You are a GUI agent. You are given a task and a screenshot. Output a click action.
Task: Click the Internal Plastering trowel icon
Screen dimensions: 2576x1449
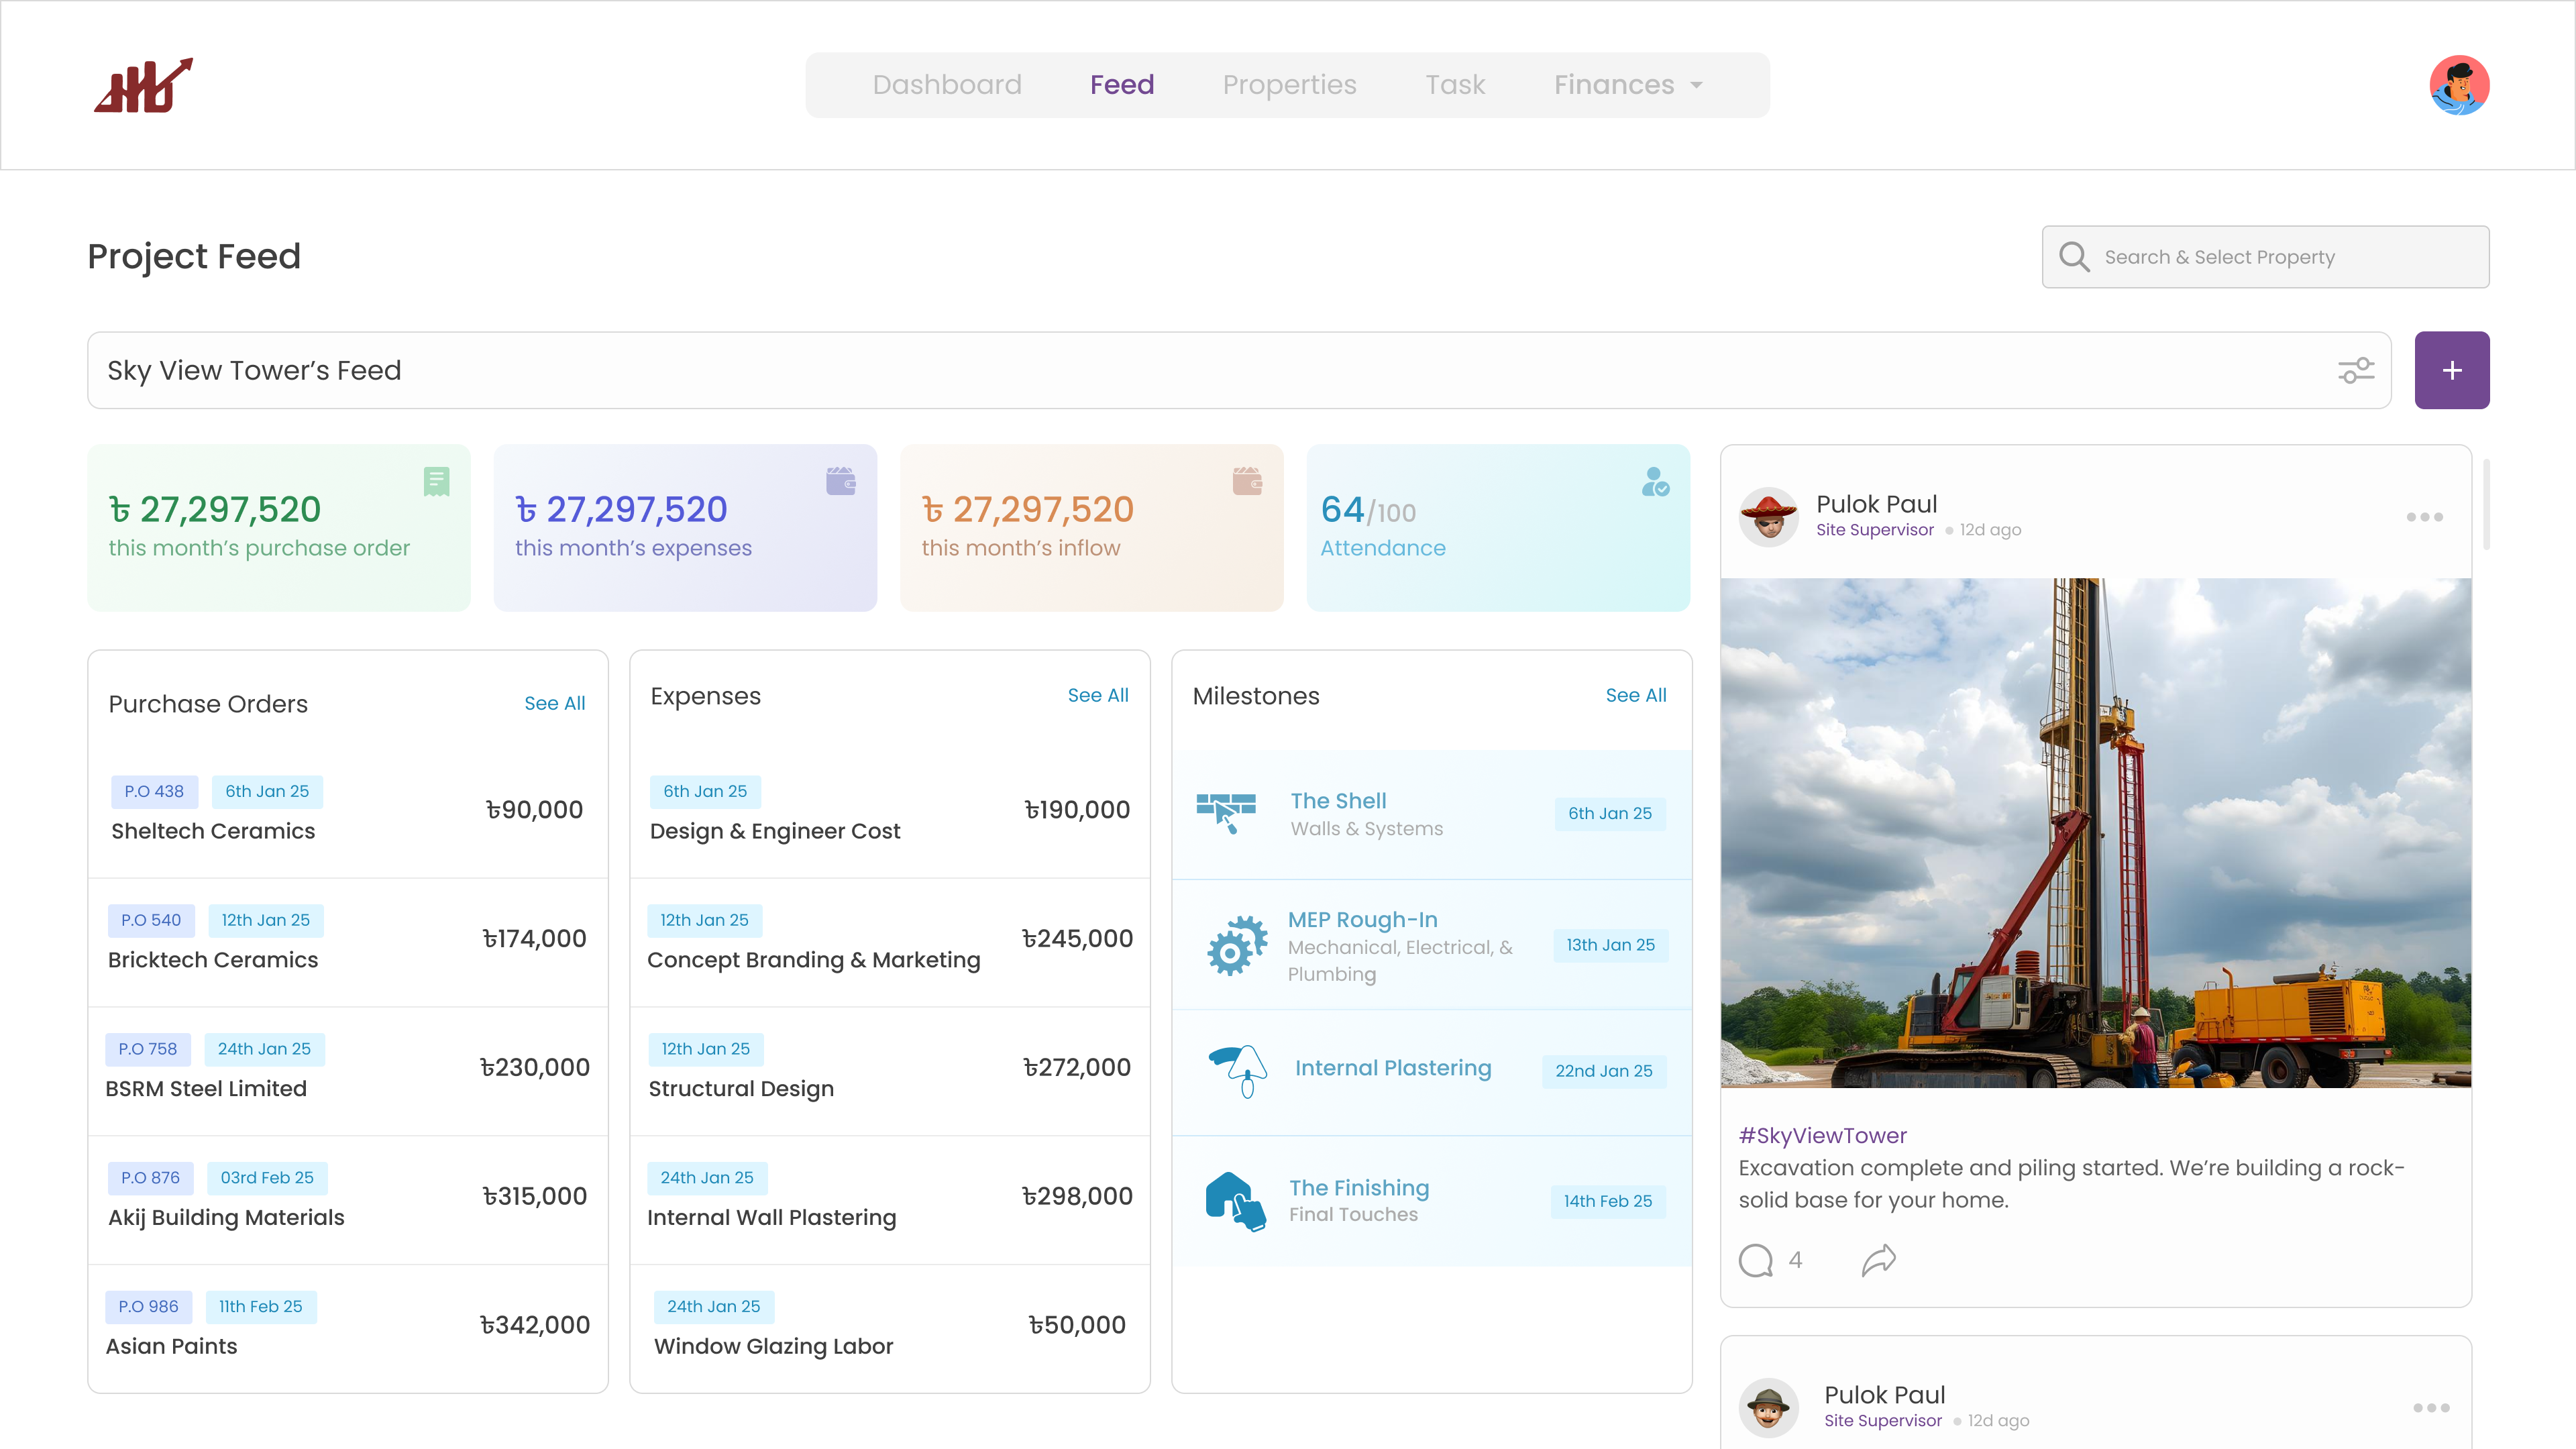1238,1070
